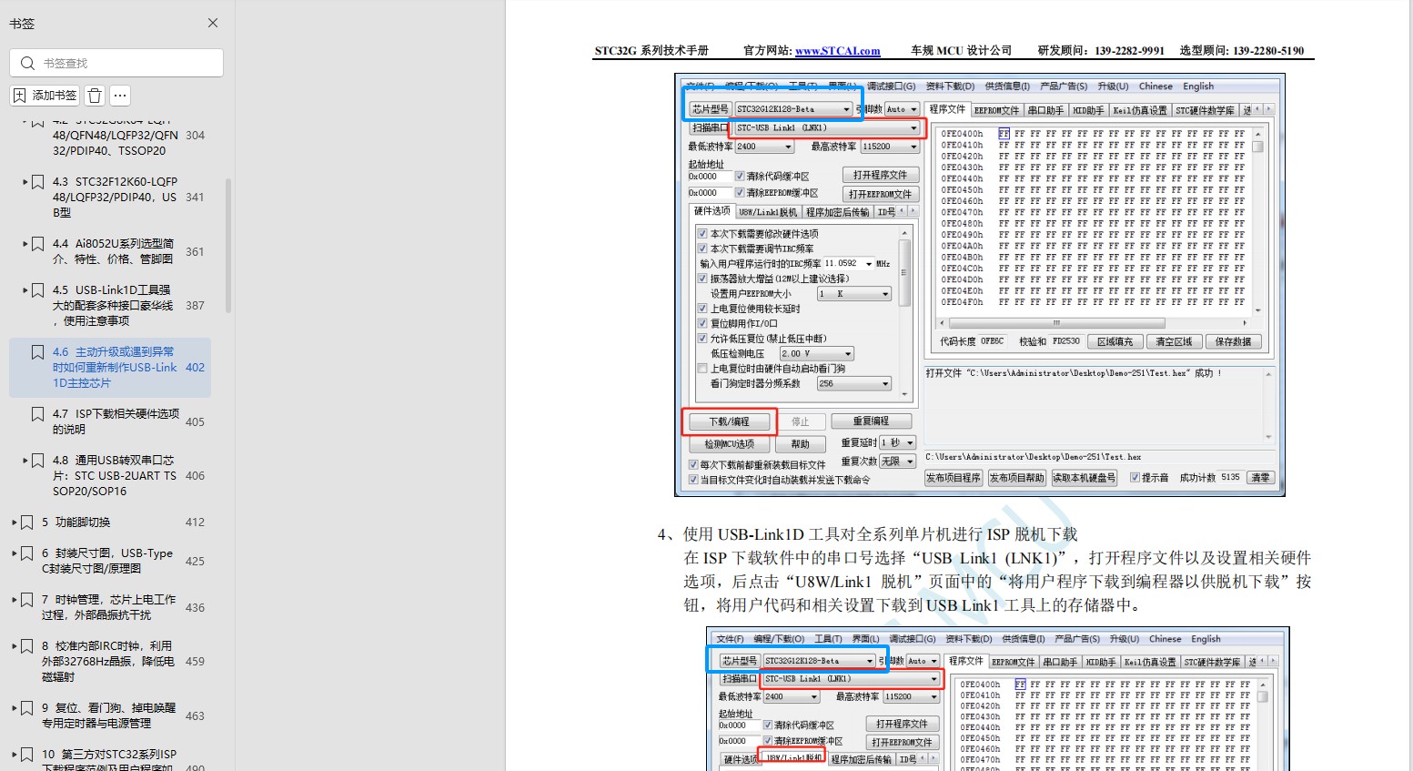
Task: Click the 添加书签 button
Action: (x=45, y=95)
